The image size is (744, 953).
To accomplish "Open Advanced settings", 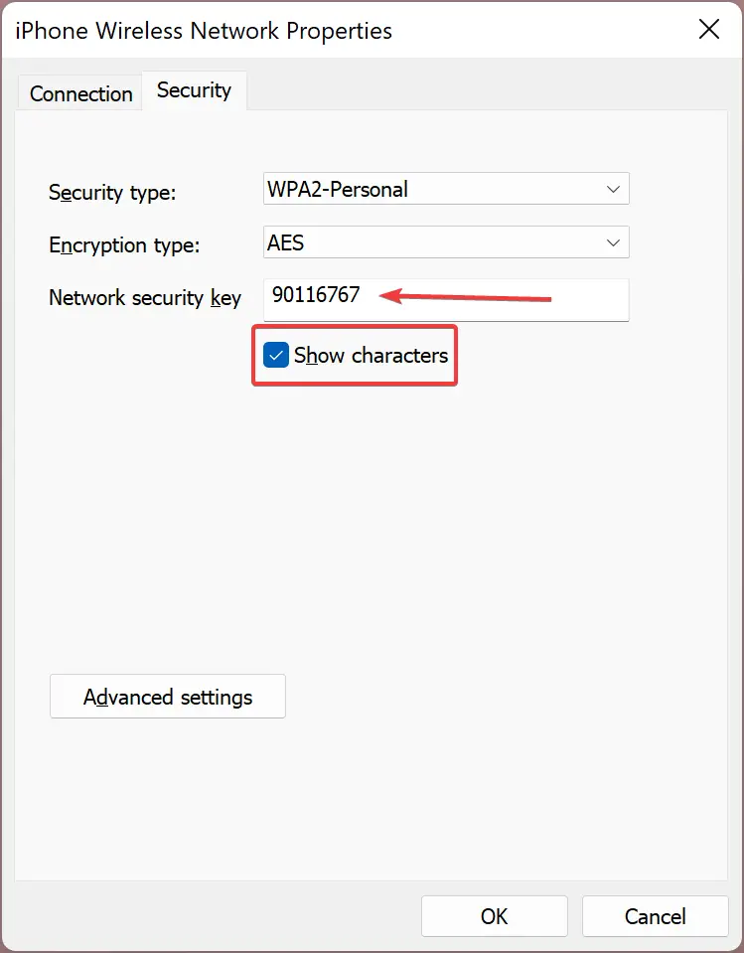I will [x=168, y=696].
